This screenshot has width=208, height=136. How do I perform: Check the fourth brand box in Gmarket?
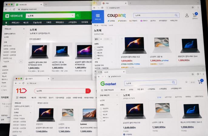tap(101, 118)
